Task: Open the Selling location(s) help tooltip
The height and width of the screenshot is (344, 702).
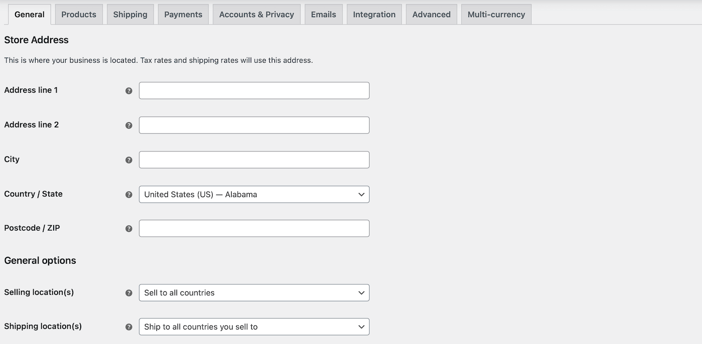Action: (129, 292)
